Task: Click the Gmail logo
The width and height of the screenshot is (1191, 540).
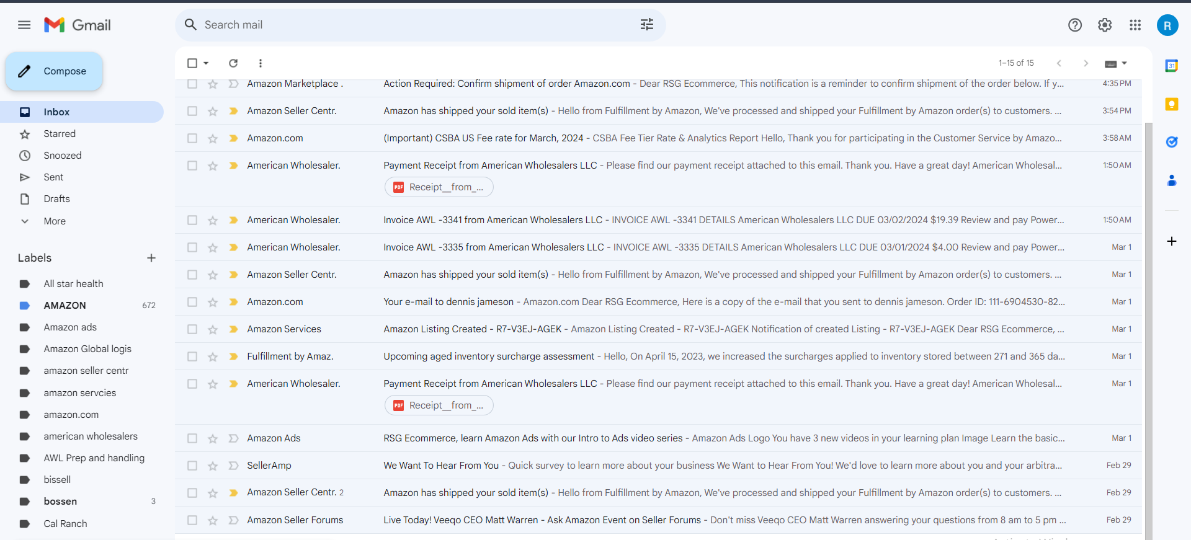Action: (x=78, y=25)
